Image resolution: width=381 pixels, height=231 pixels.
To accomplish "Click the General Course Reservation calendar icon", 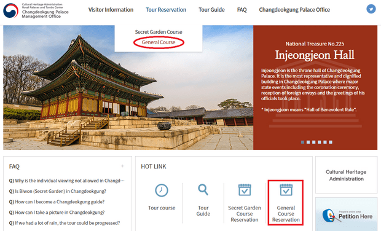I will pyautogui.click(x=286, y=189).
